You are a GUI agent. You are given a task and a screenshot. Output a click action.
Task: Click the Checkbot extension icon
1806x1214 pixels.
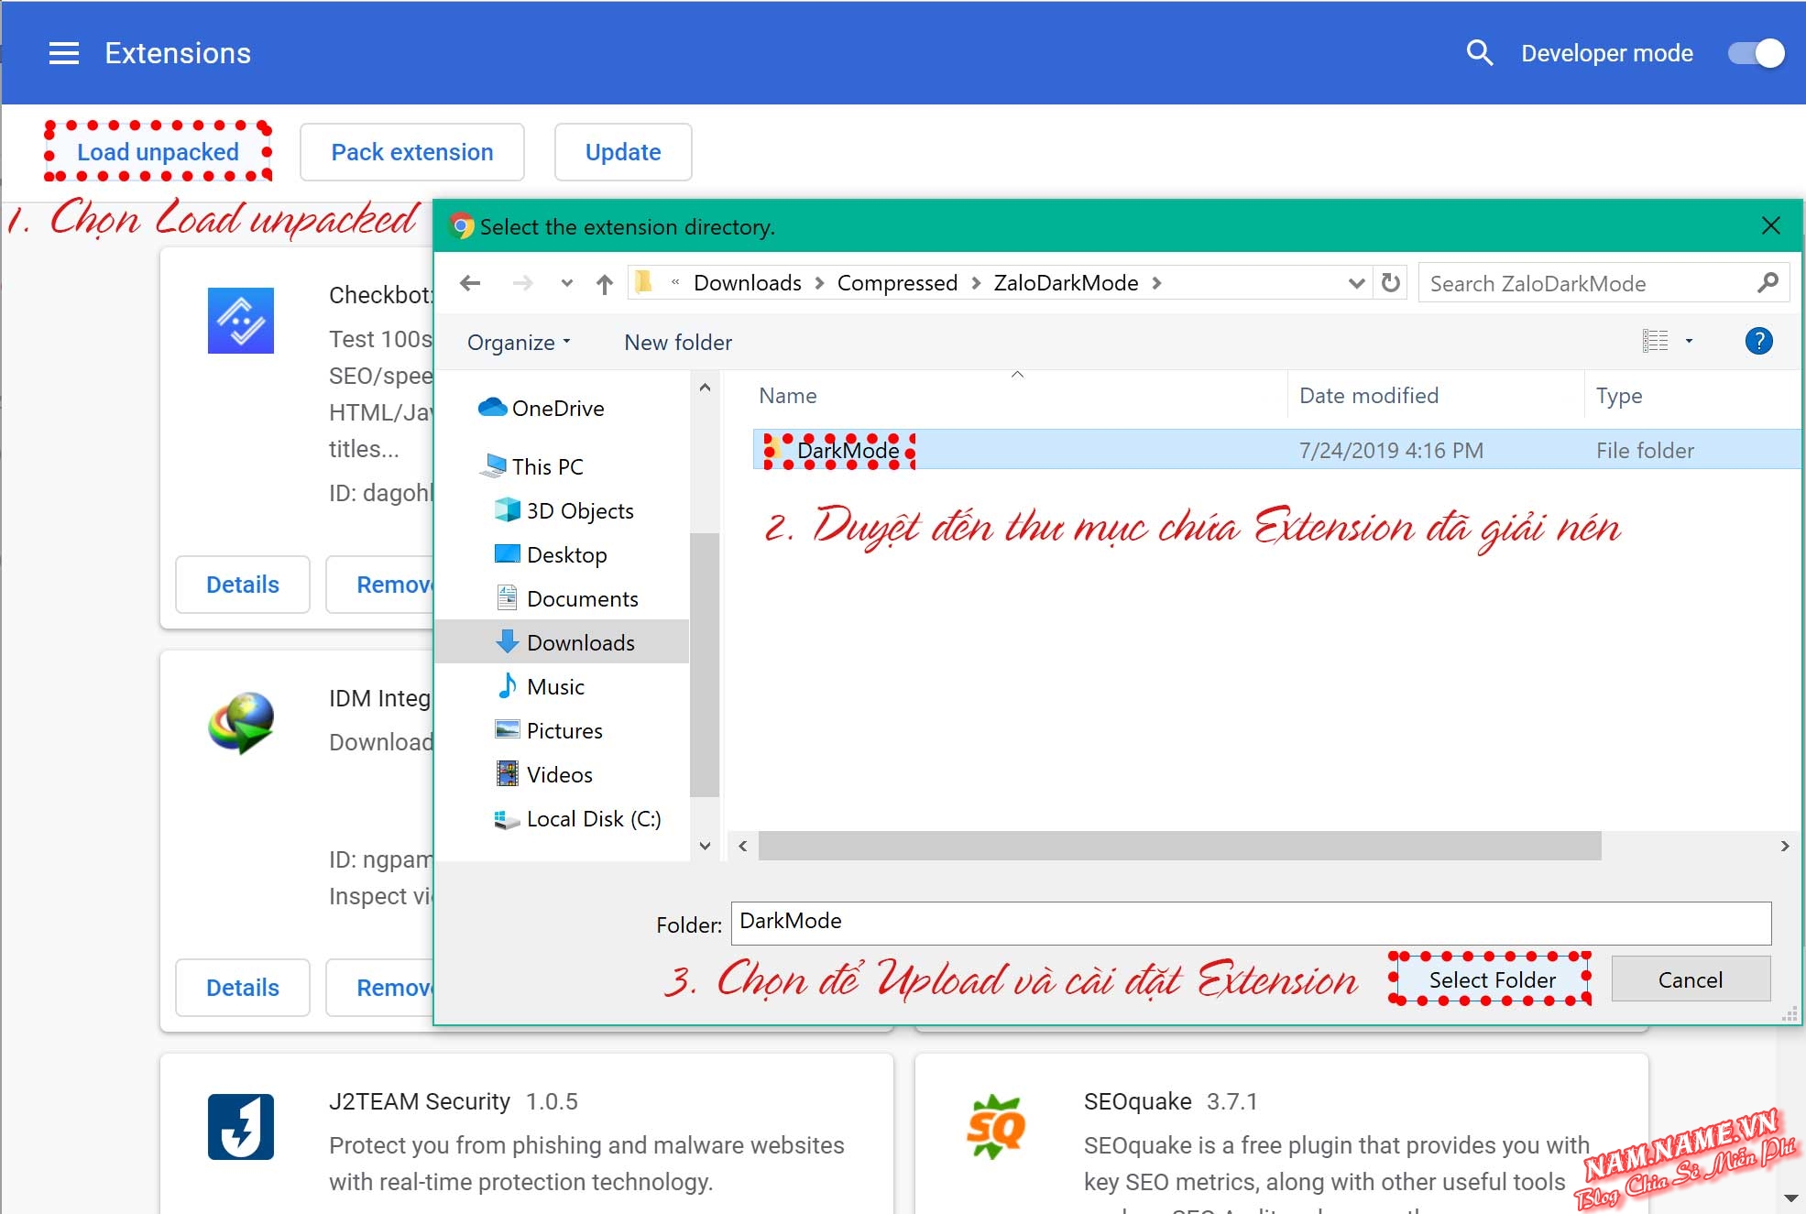(x=241, y=320)
